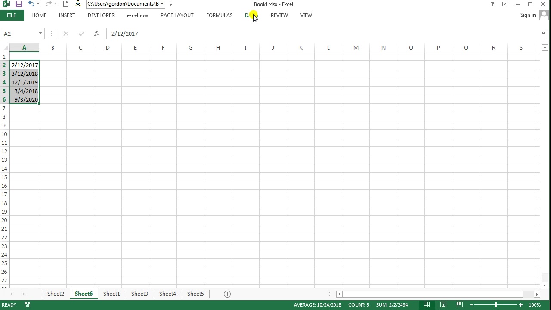This screenshot has width=551, height=310.
Task: Switch to Sheet3 tab
Action: coord(139,294)
